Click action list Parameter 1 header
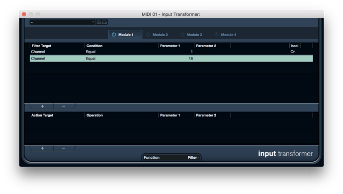The height and width of the screenshot is (194, 343). [170, 115]
